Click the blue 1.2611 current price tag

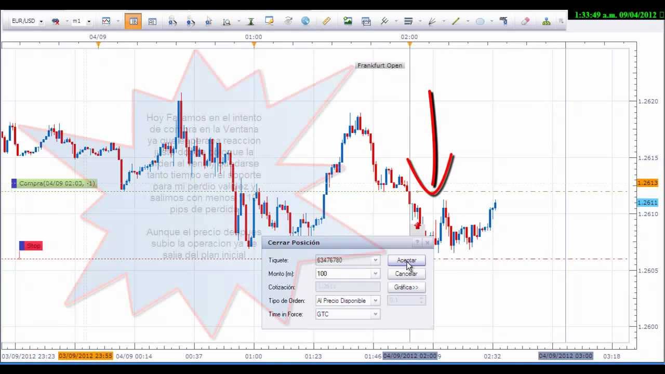click(647, 203)
